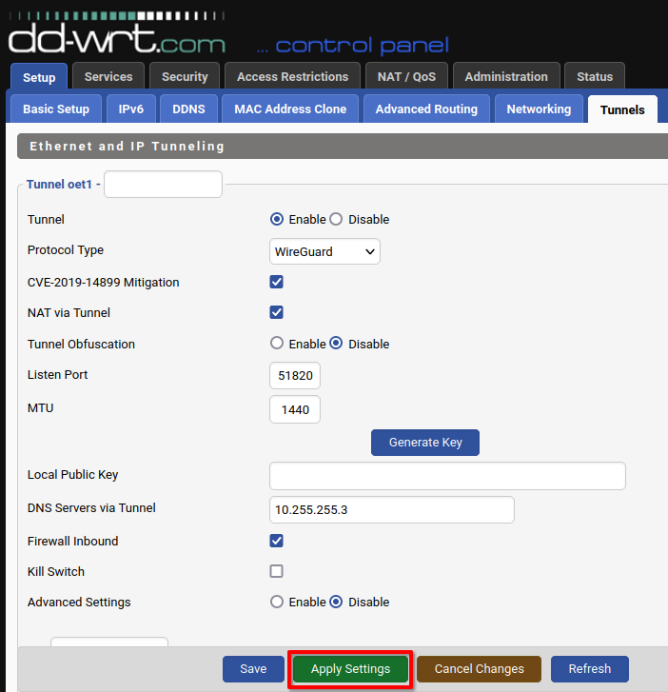Click the Tunnel oet1 name field
Image resolution: width=668 pixels, height=692 pixels.
(x=163, y=184)
